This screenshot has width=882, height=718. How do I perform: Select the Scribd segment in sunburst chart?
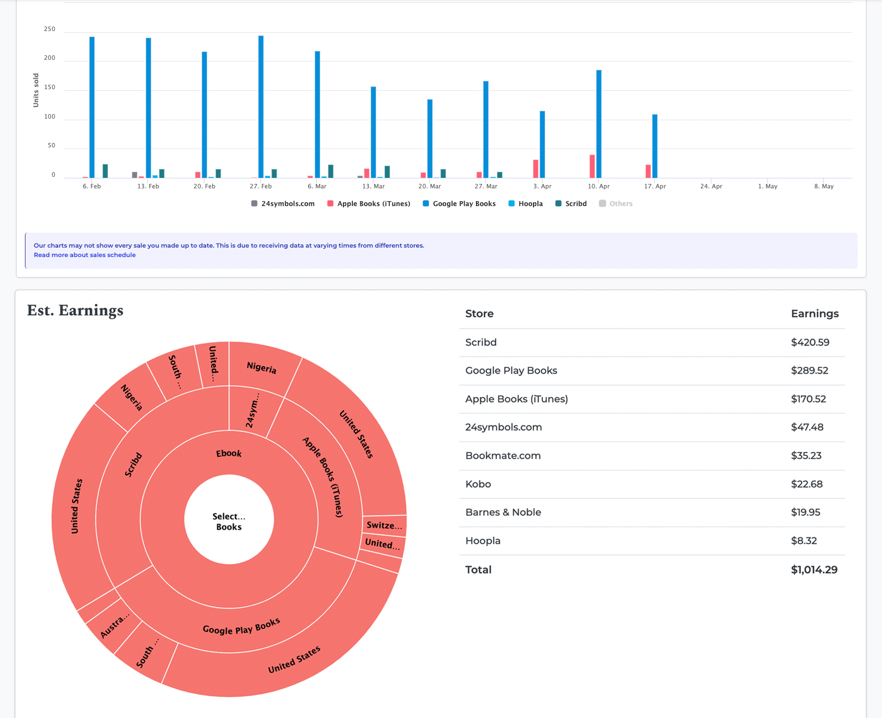tap(133, 465)
